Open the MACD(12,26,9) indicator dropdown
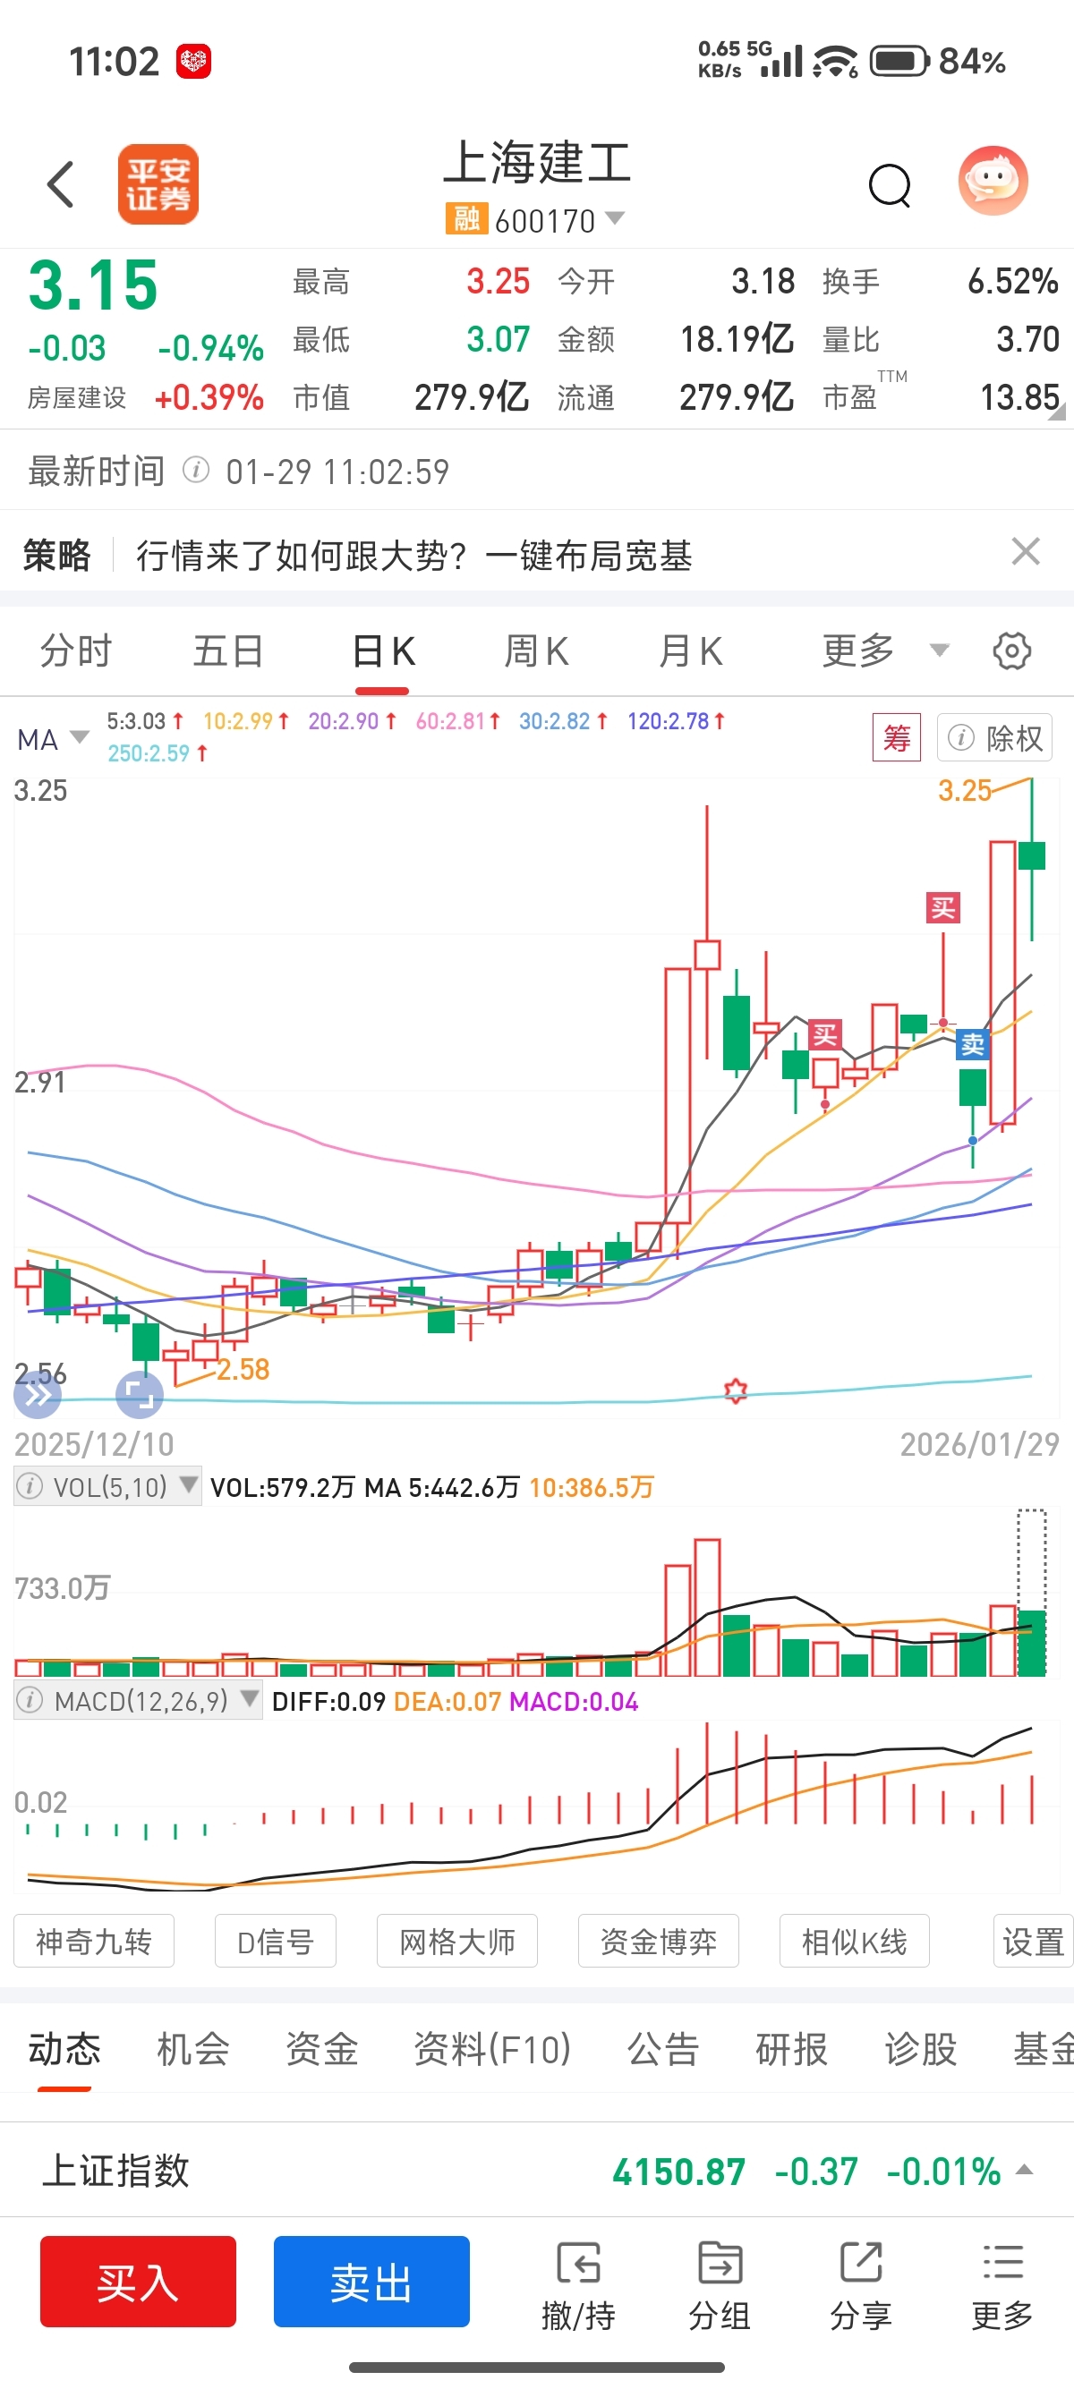Image resolution: width=1074 pixels, height=2389 pixels. tap(249, 1699)
